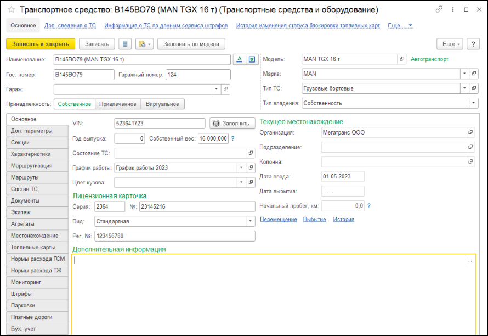Open the Организация record for Мегатранс ООО
The image size is (488, 336).
click(x=470, y=132)
